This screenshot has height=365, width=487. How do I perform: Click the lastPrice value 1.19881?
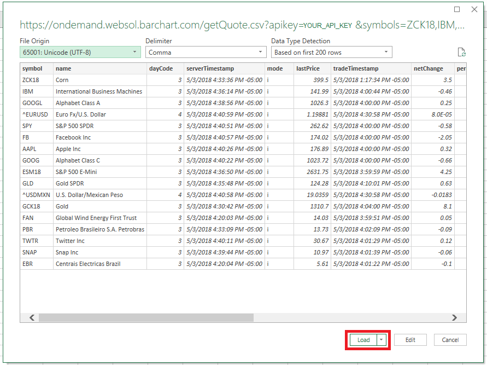click(312, 114)
